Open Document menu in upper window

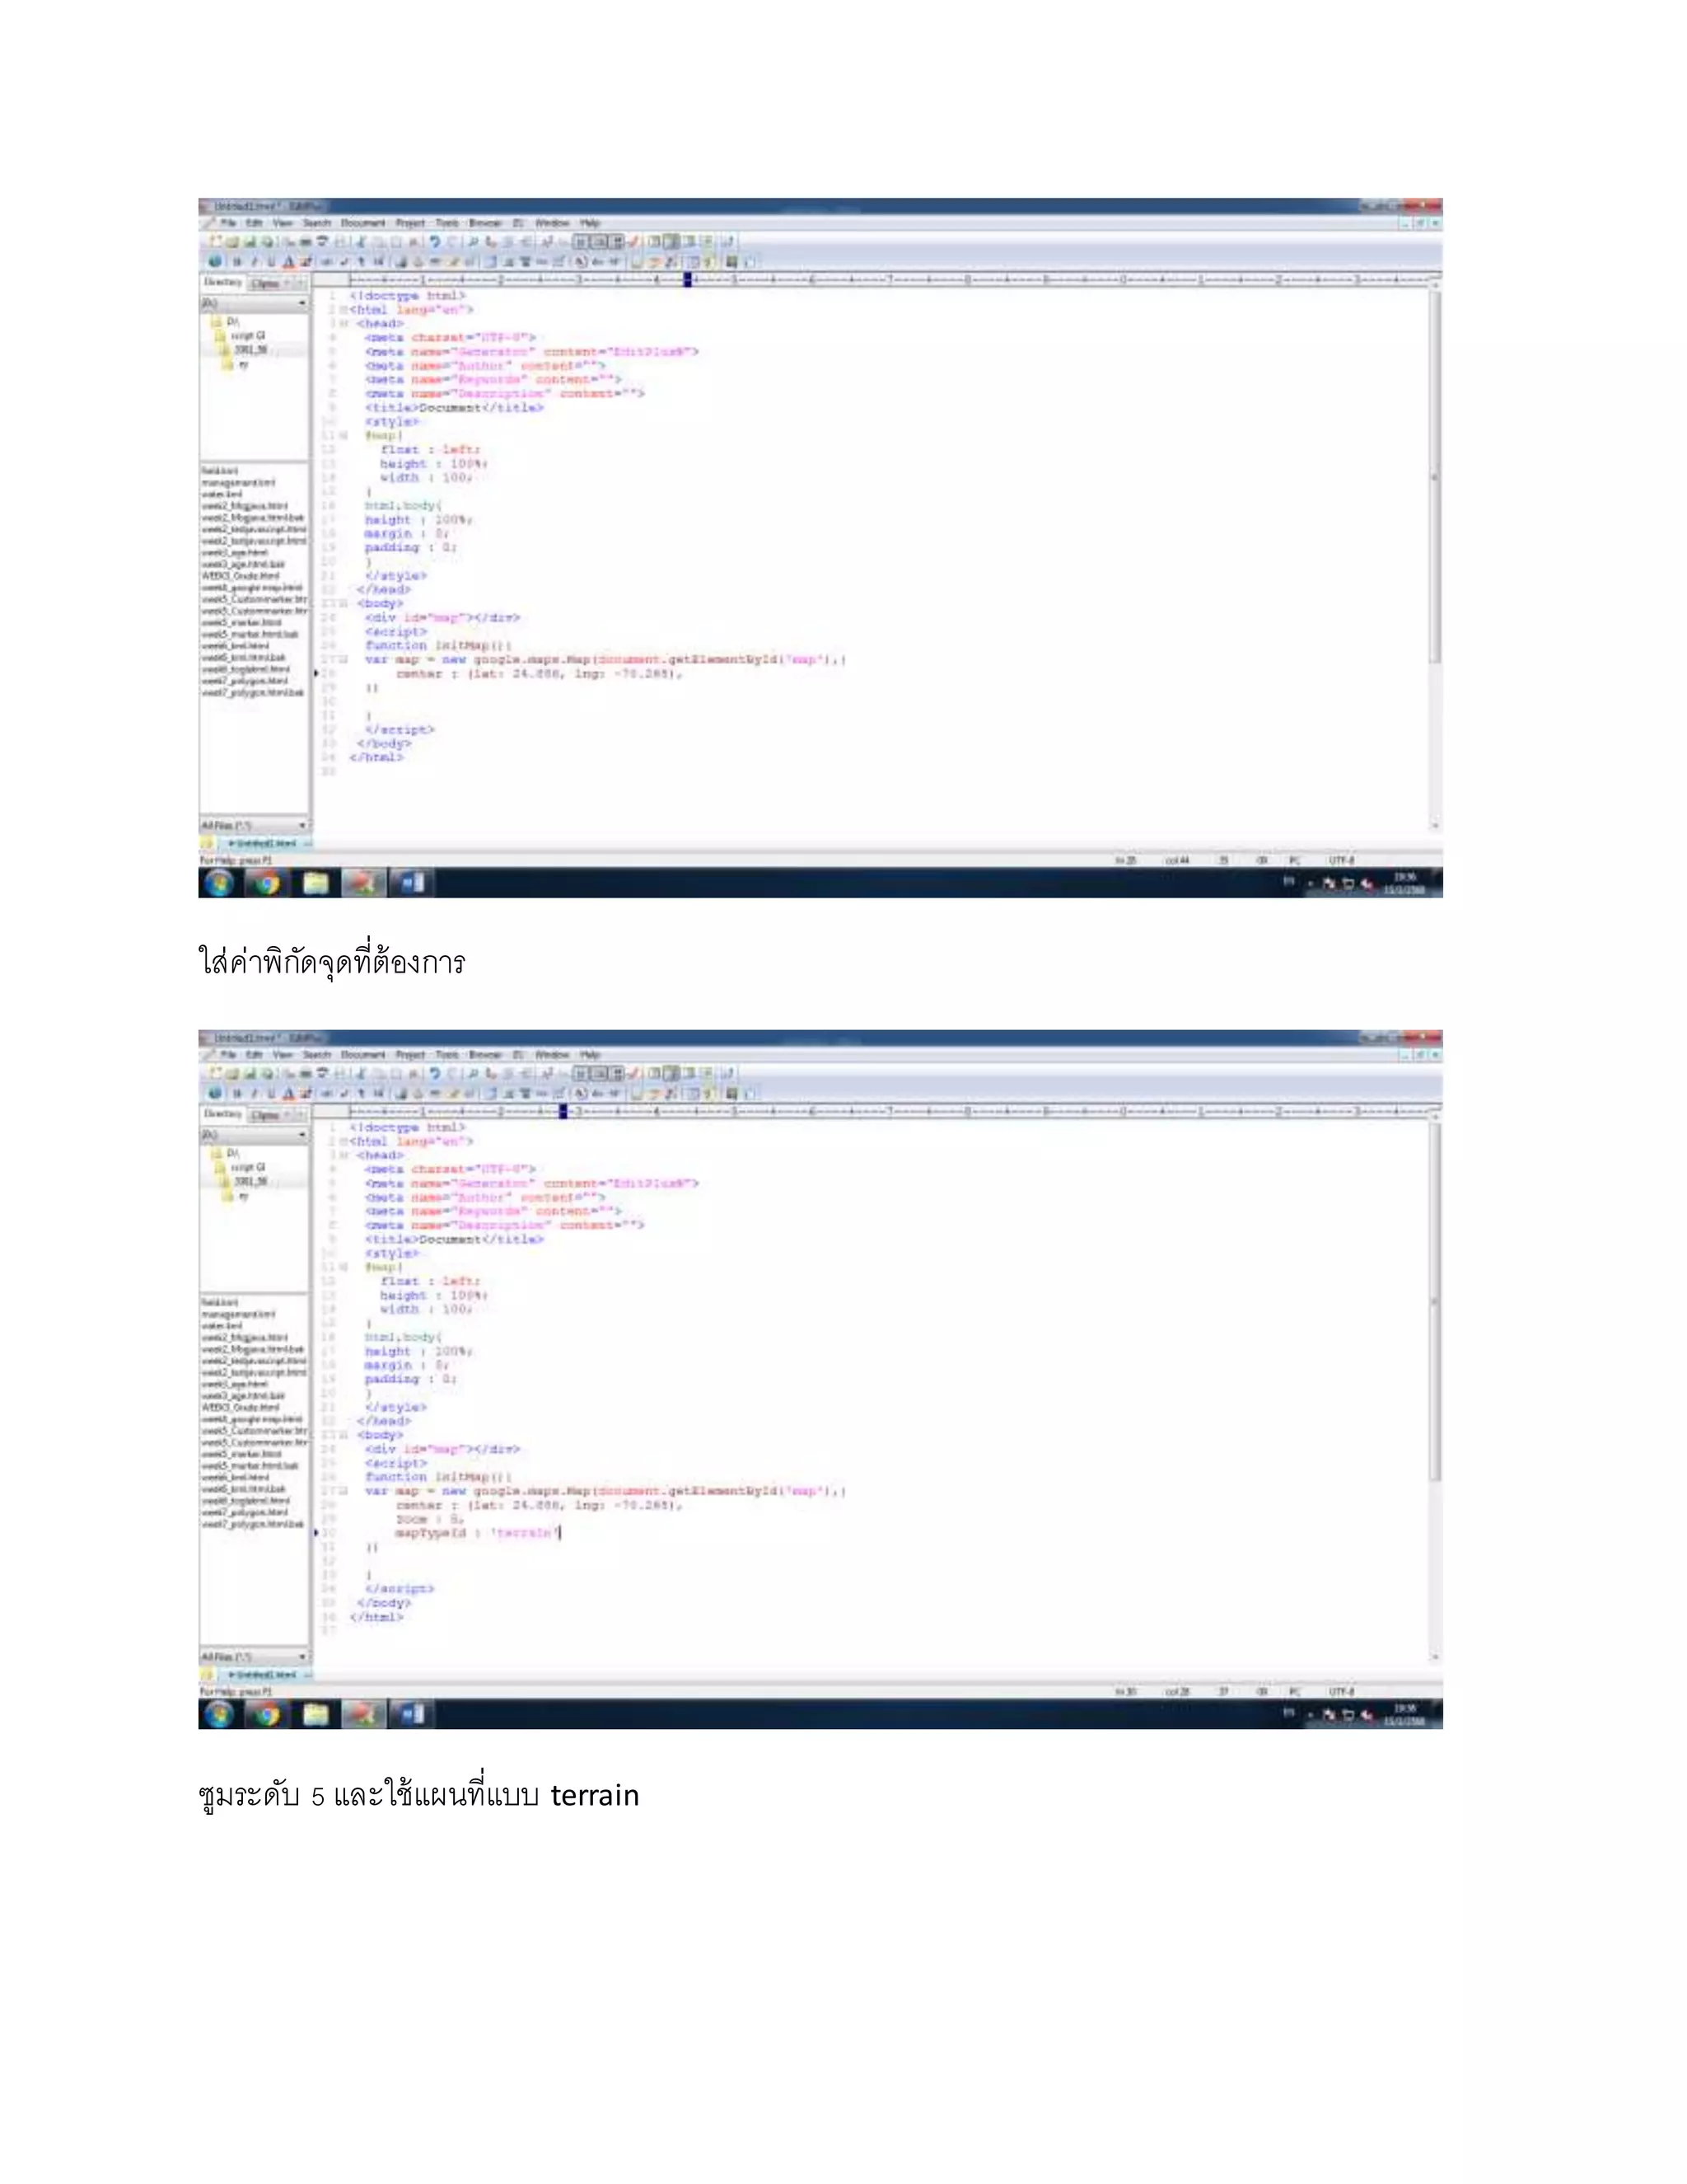pyautogui.click(x=362, y=223)
